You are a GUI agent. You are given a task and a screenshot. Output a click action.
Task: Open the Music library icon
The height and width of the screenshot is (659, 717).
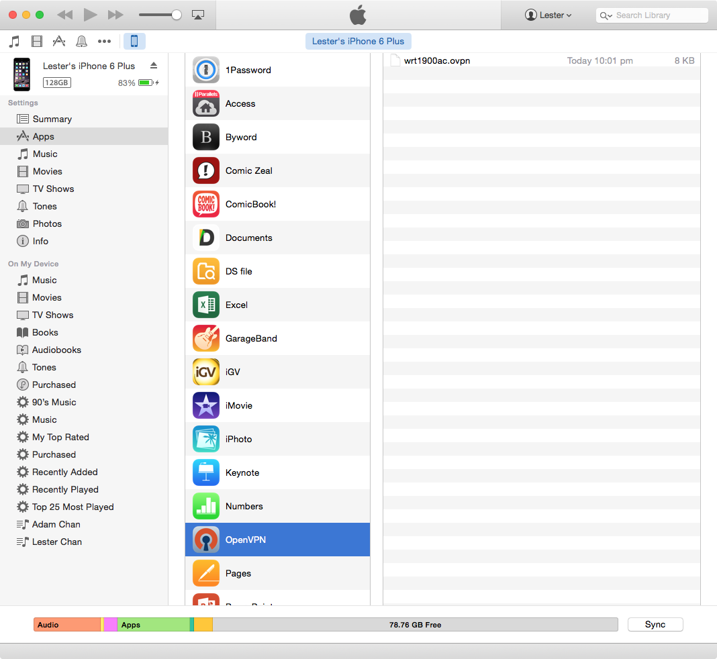pos(14,42)
